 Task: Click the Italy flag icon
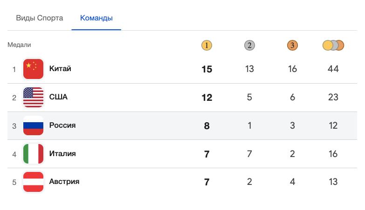[x=33, y=154]
